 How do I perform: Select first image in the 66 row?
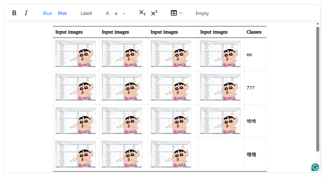pyautogui.click(x=76, y=53)
